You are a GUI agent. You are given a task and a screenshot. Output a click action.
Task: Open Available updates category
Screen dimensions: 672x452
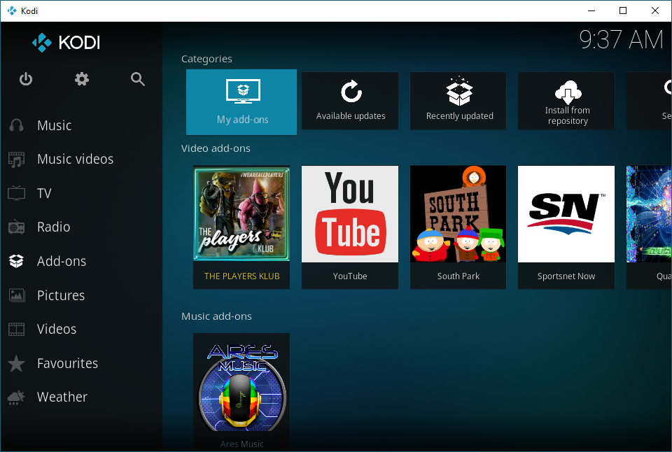pyautogui.click(x=350, y=101)
